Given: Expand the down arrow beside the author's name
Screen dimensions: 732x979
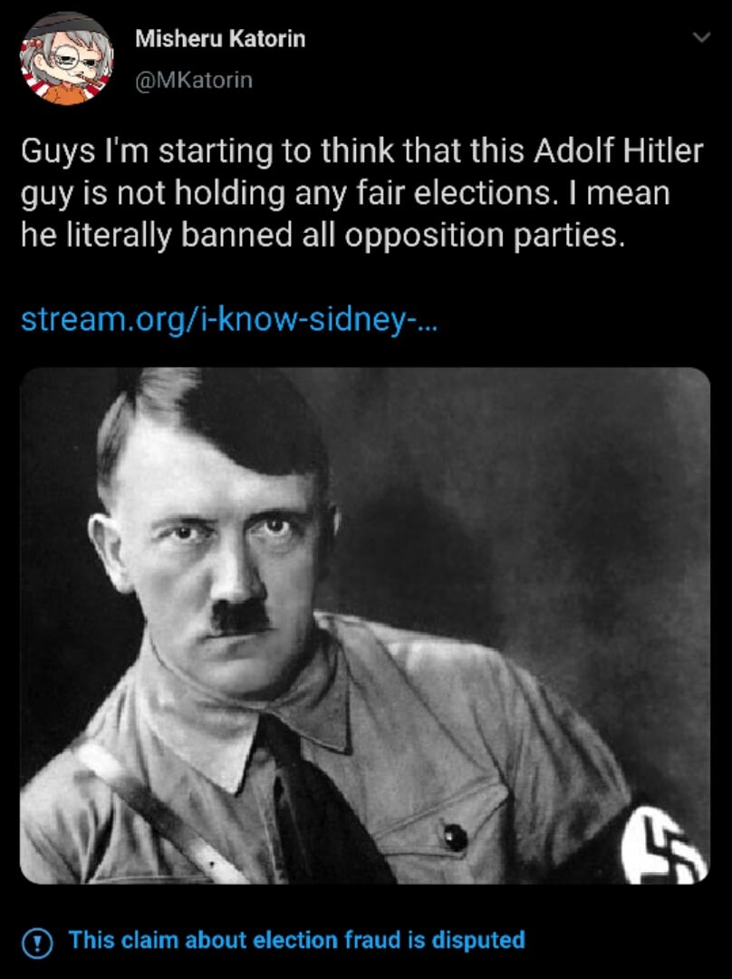Looking at the screenshot, I should click(702, 37).
